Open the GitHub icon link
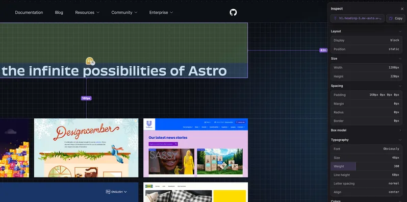 pos(233,12)
